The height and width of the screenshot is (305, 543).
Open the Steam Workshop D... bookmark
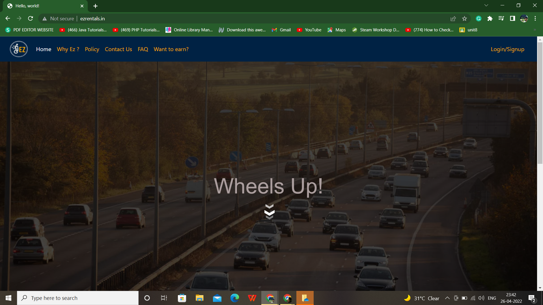(x=376, y=30)
